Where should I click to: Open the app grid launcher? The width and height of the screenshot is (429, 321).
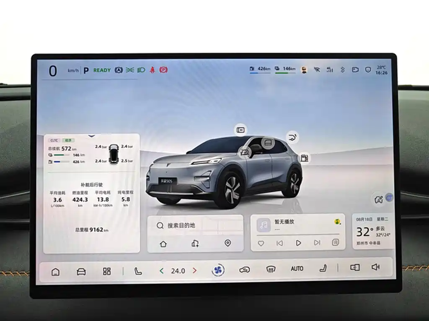tap(107, 271)
